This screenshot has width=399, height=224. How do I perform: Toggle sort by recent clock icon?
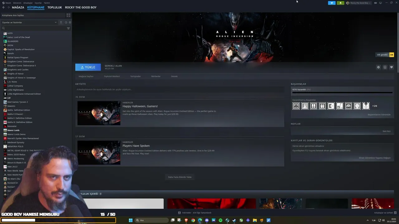point(66,22)
